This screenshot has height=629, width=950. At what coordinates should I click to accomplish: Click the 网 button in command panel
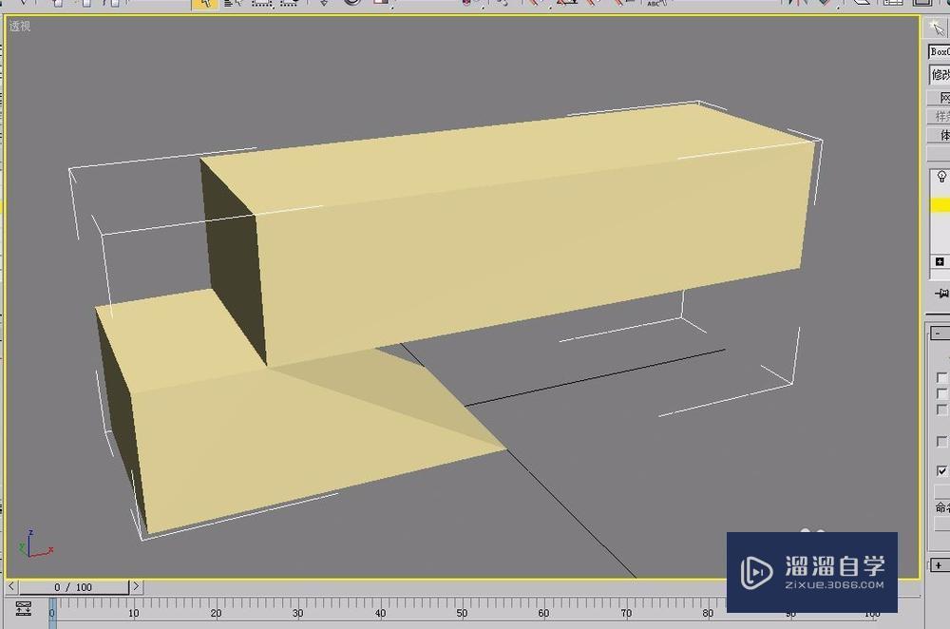[941, 97]
